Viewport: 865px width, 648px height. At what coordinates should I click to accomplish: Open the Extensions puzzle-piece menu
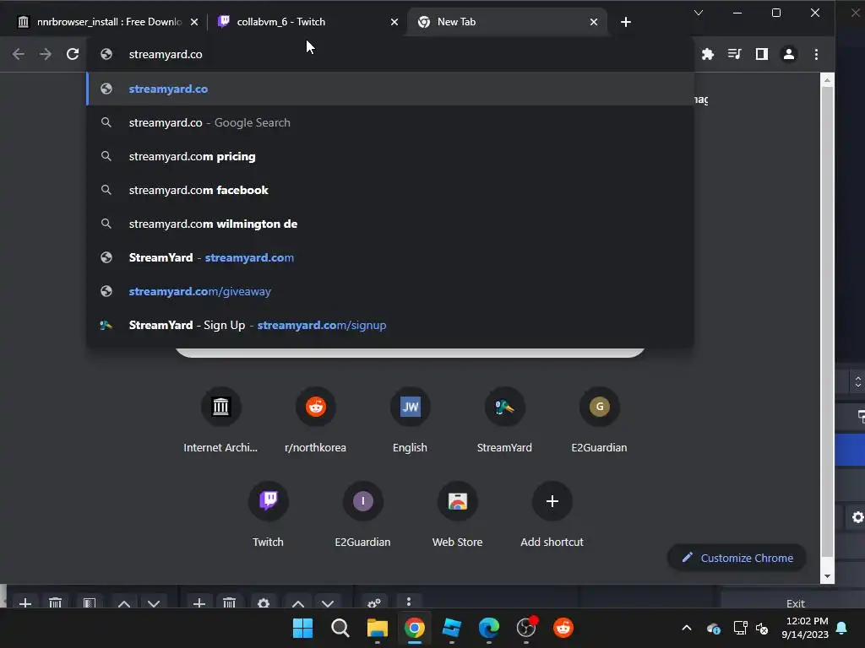708,54
